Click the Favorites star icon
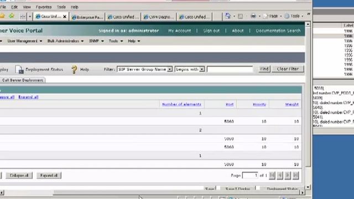The width and height of the screenshot is (354, 199). pyautogui.click(x=2, y=16)
